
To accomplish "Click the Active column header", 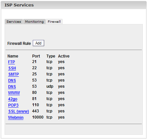I will (64, 56).
